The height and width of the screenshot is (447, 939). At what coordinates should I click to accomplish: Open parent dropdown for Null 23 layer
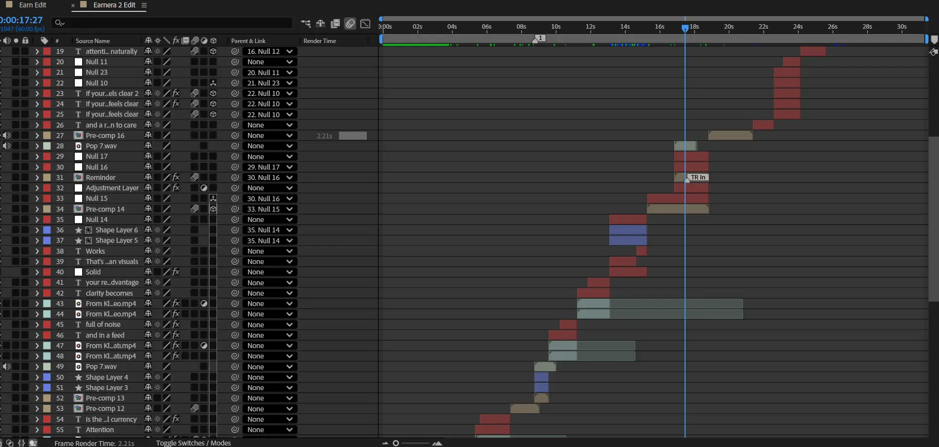tap(269, 73)
